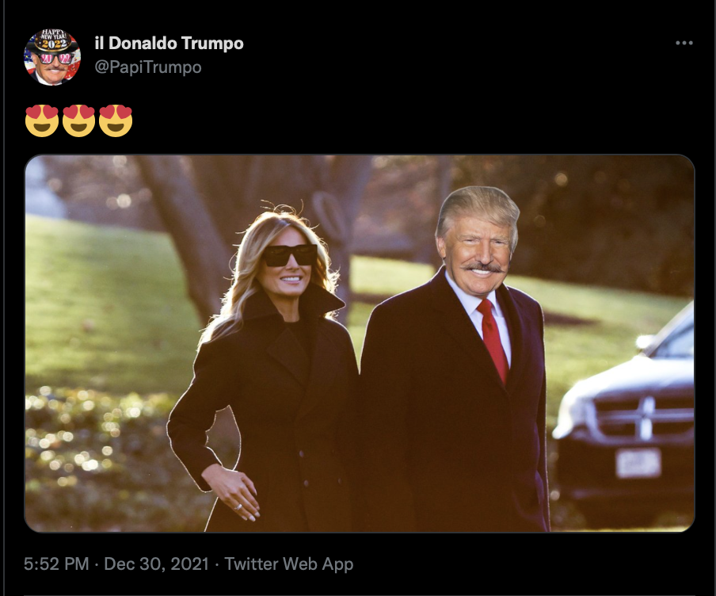Image resolution: width=716 pixels, height=596 pixels.
Task: Open the il Donaldo Trumpo profile name
Action: 169,44
